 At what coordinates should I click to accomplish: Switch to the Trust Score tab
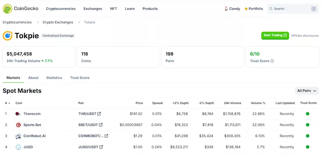tap(80, 78)
